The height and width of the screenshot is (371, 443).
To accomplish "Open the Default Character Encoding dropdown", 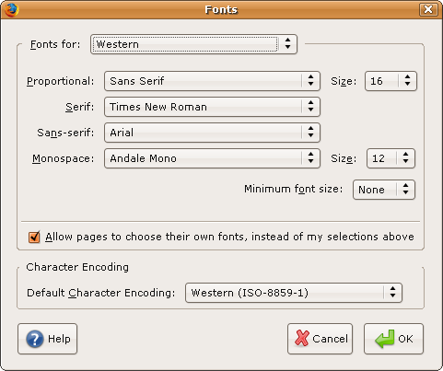I will pyautogui.click(x=294, y=293).
